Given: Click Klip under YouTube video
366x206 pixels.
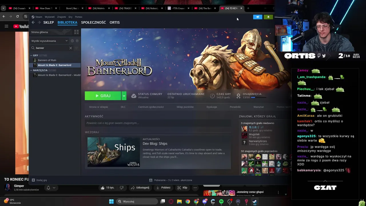Looking at the screenshot, I should (x=182, y=188).
